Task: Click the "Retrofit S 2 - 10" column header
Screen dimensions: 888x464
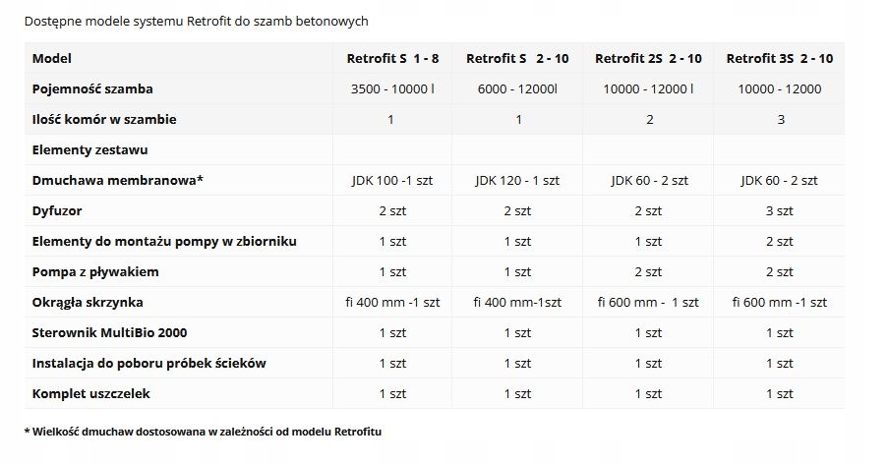Action: [x=517, y=59]
